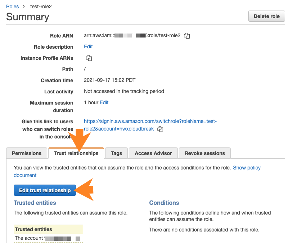View the Access Advisor tab
The image size is (288, 243).
(x=153, y=153)
